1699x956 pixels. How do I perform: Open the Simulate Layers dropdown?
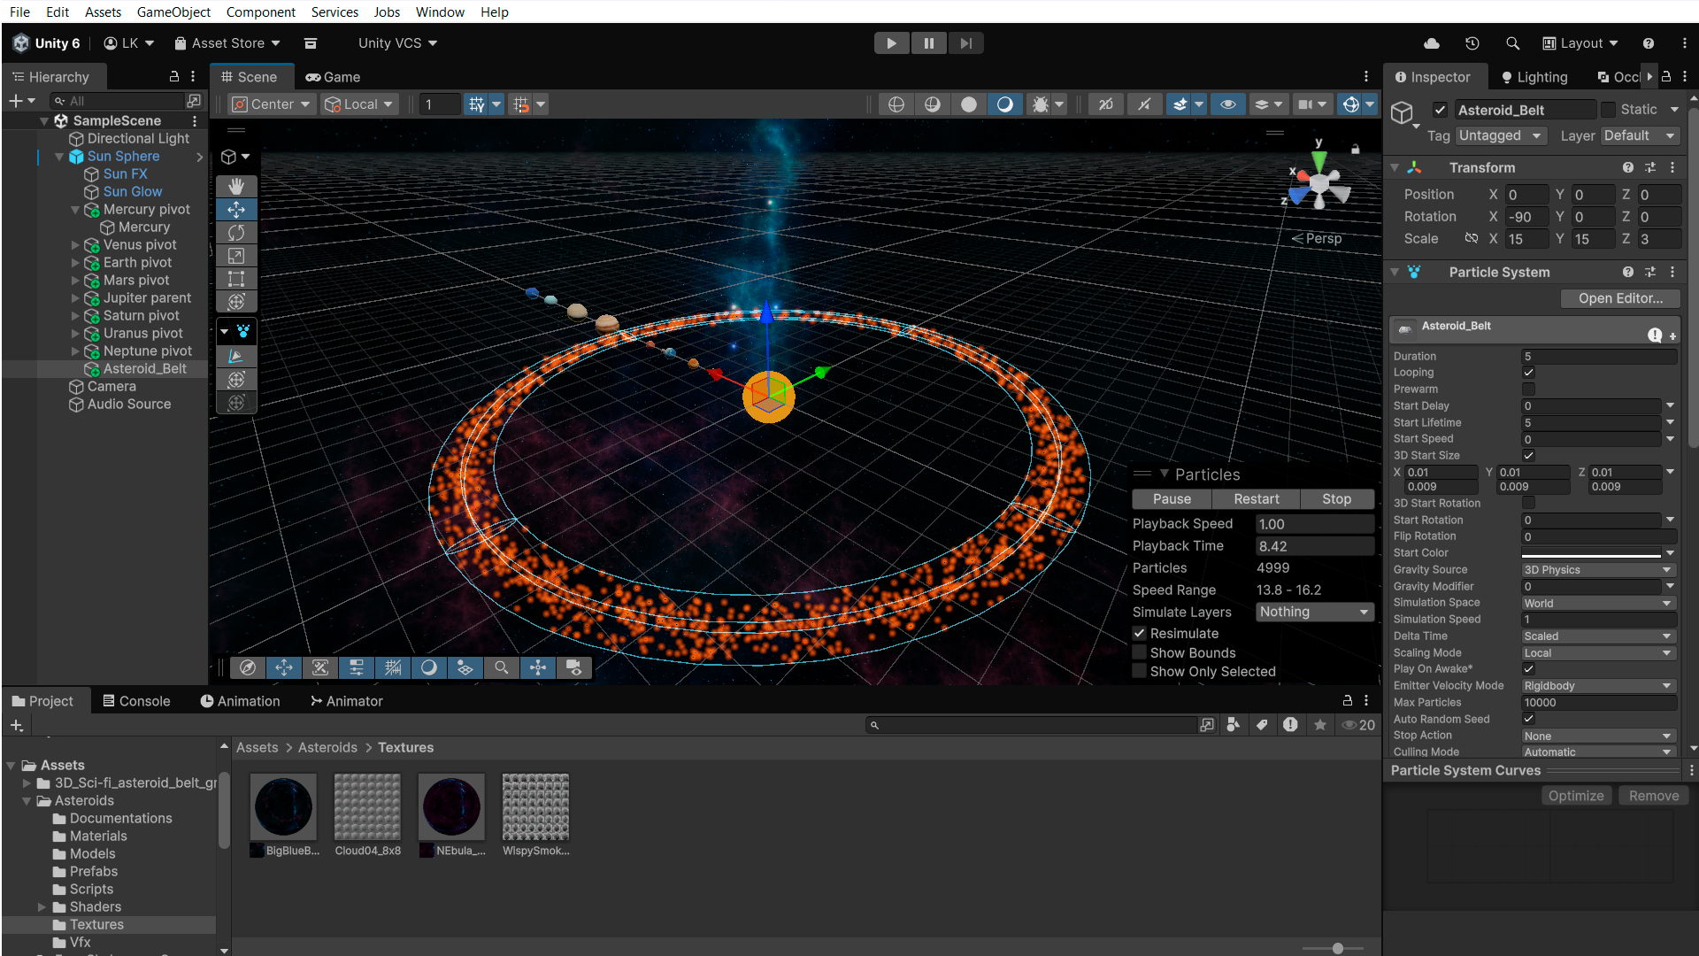click(1314, 612)
